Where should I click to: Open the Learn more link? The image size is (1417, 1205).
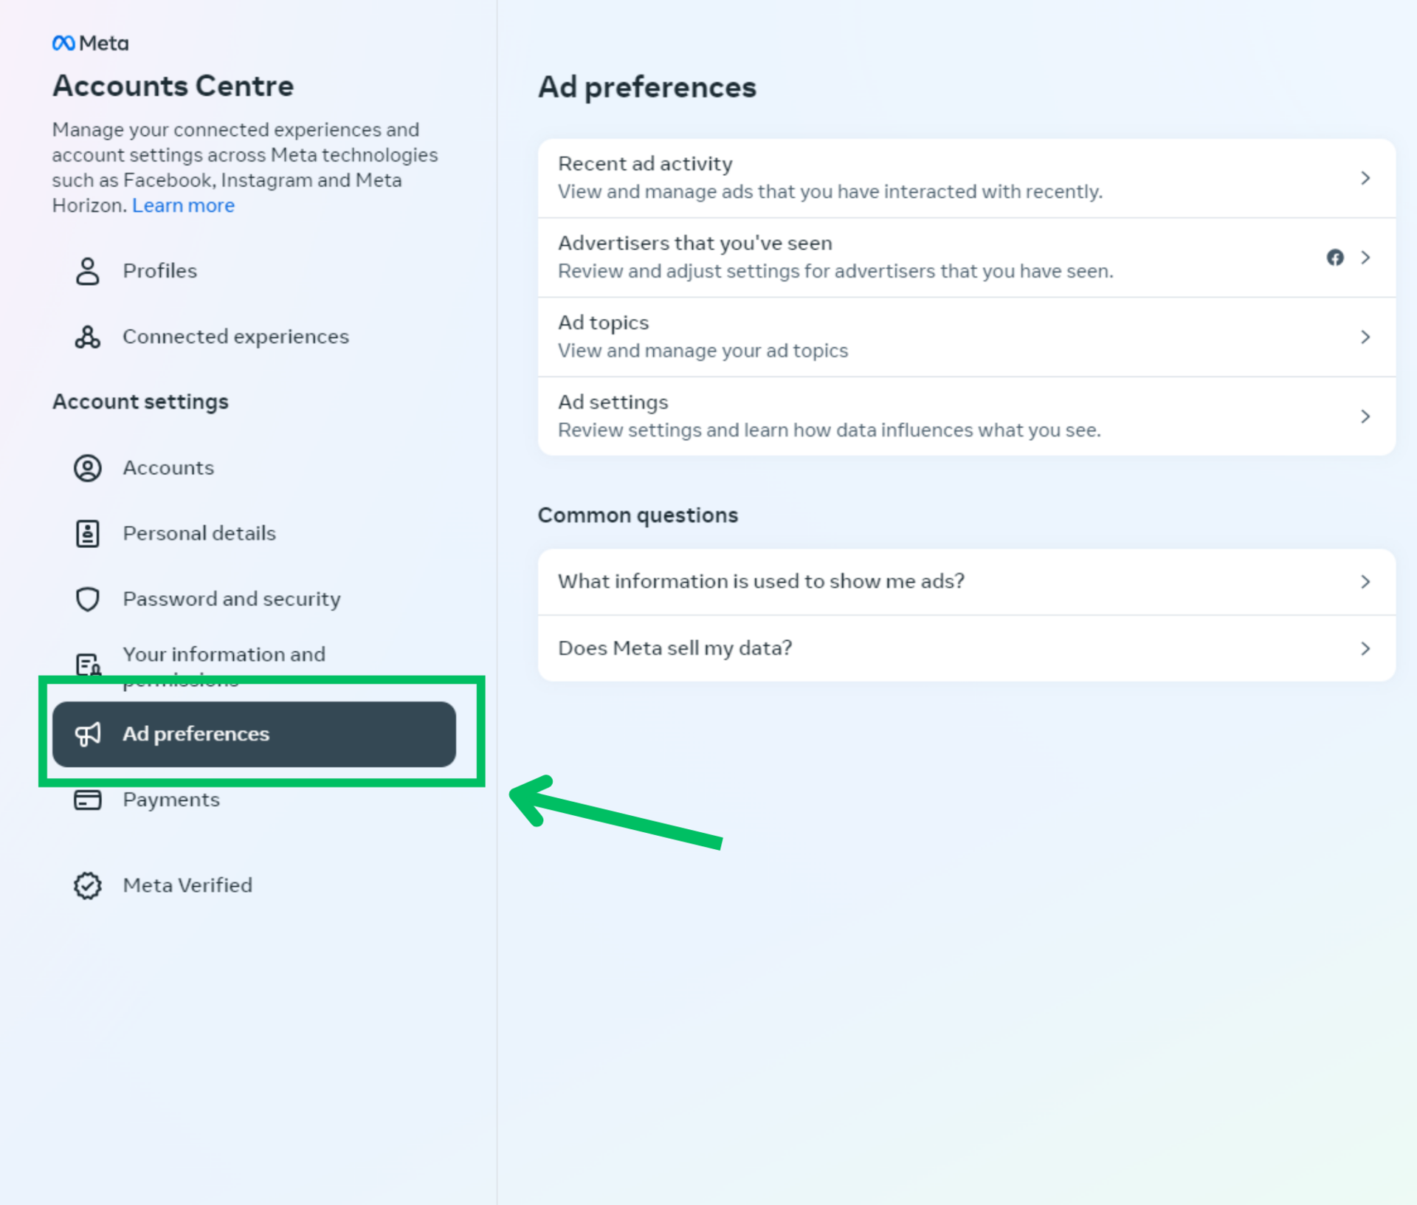click(x=183, y=205)
